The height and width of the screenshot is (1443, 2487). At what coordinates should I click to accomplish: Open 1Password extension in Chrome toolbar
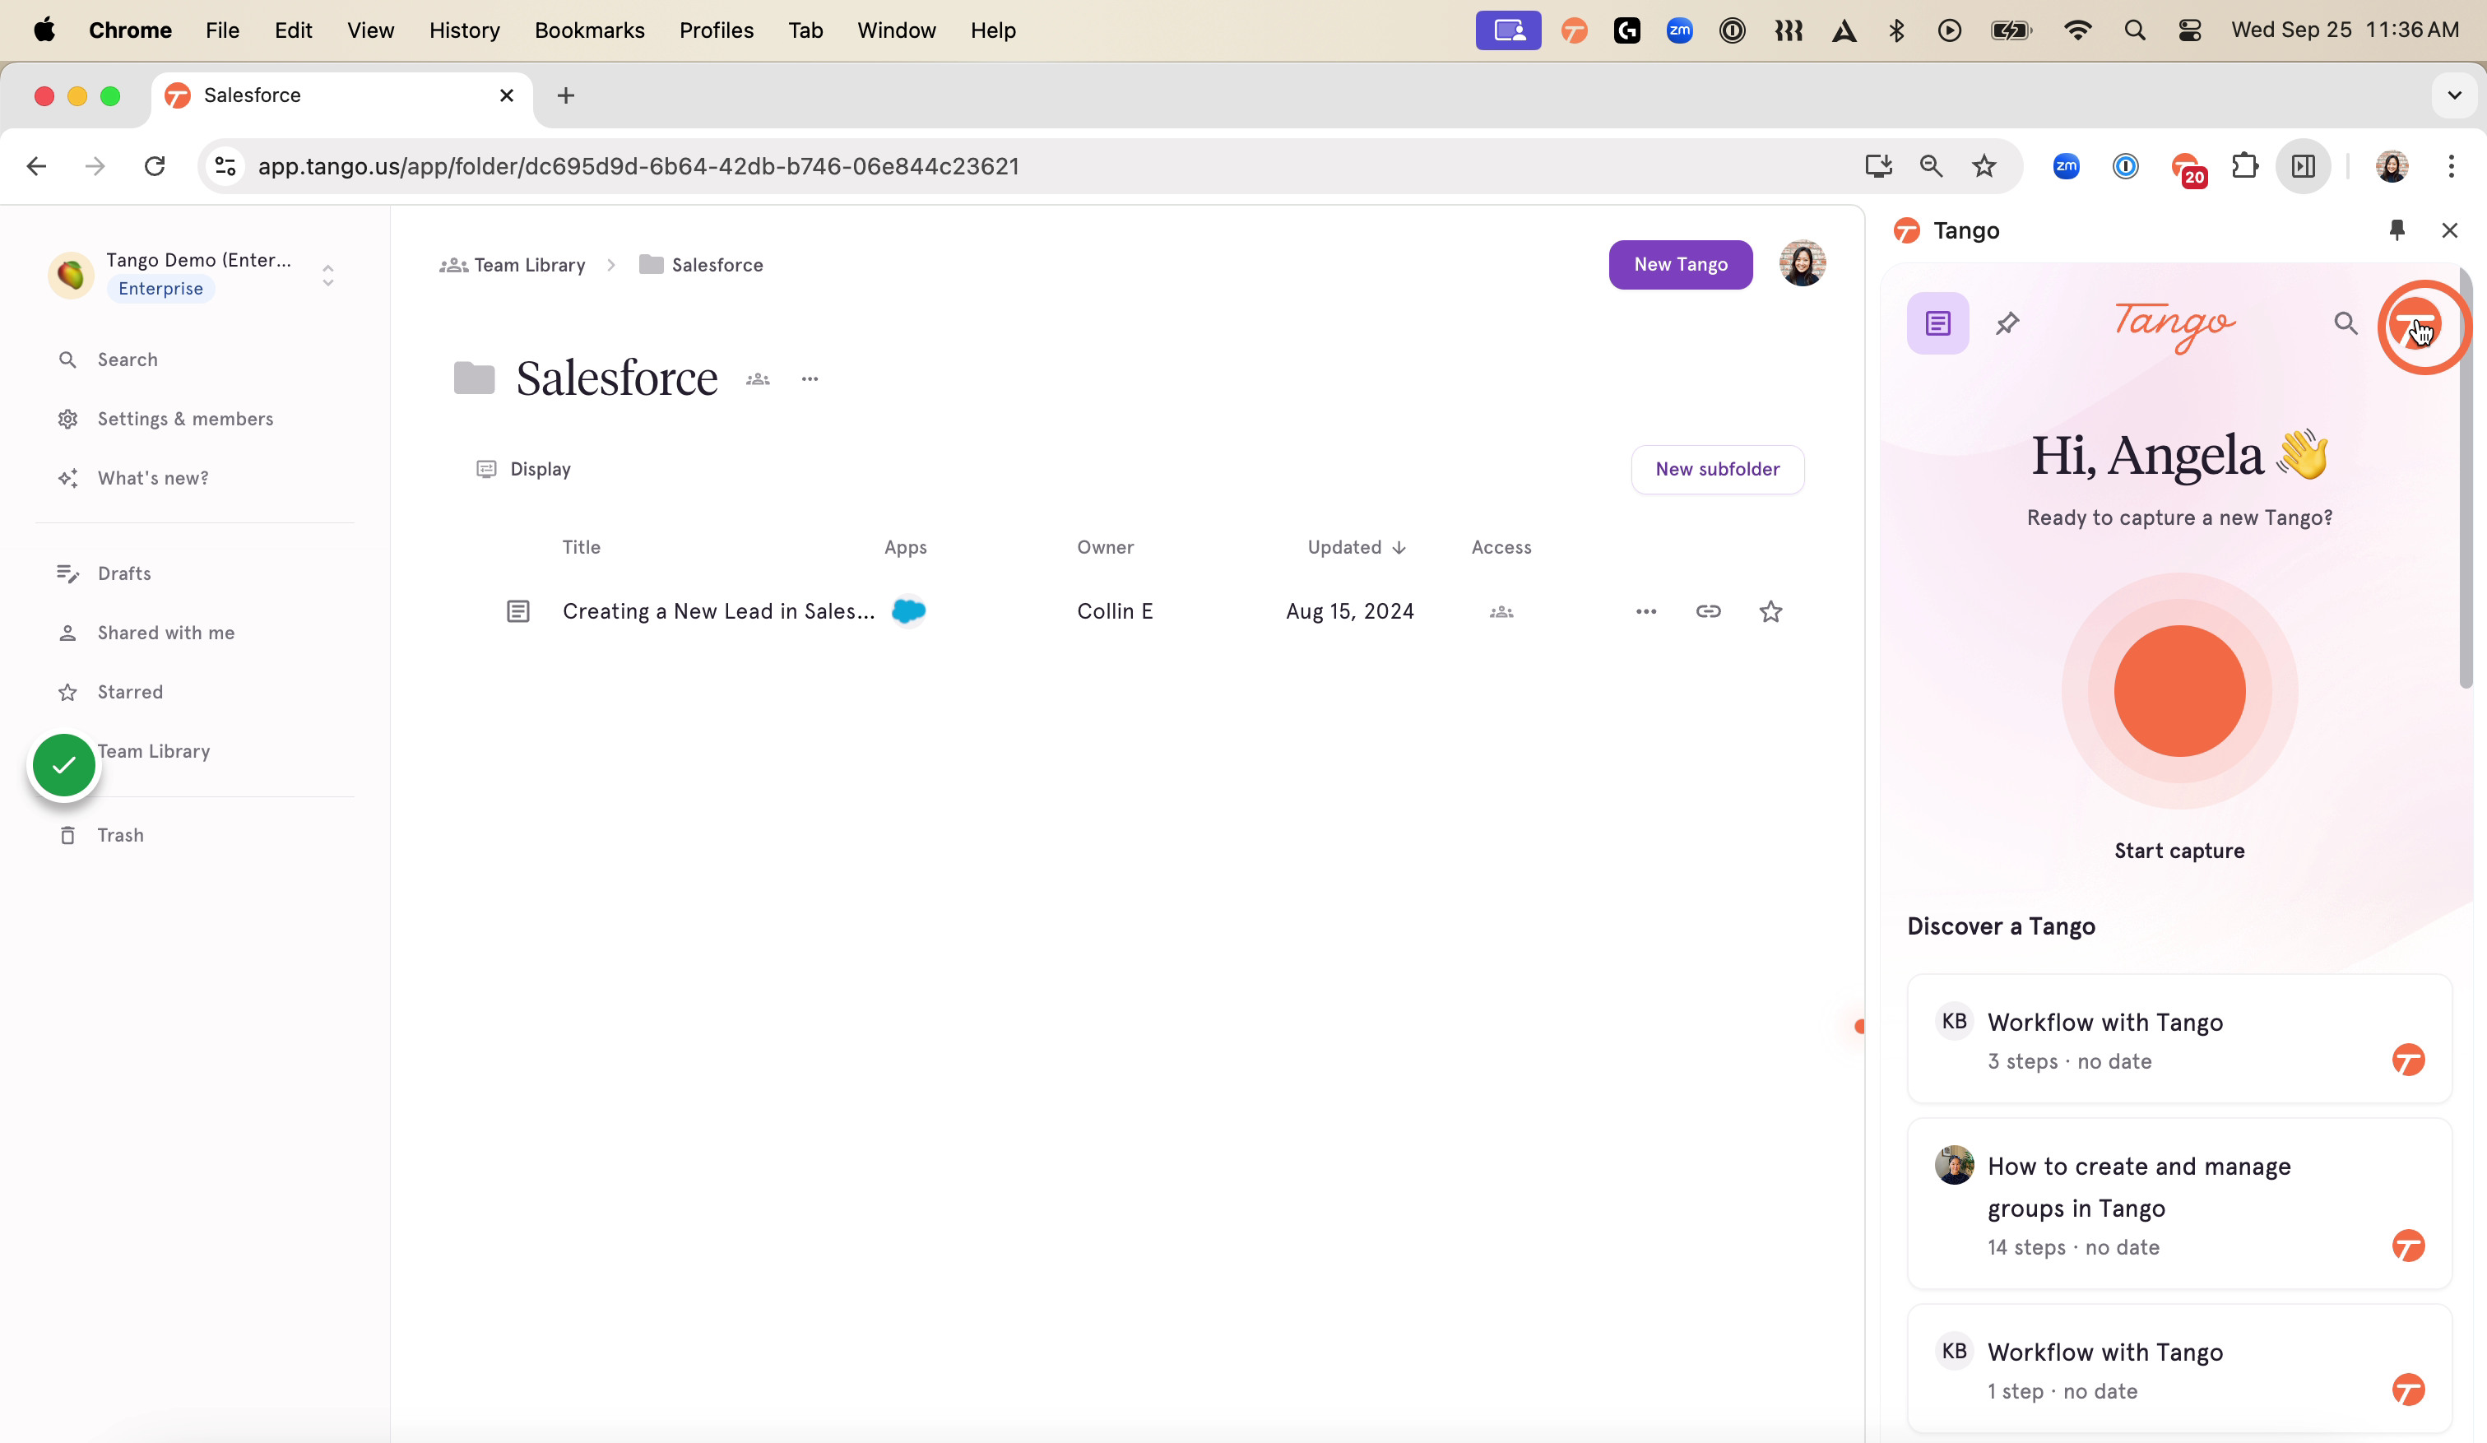coord(2126,166)
